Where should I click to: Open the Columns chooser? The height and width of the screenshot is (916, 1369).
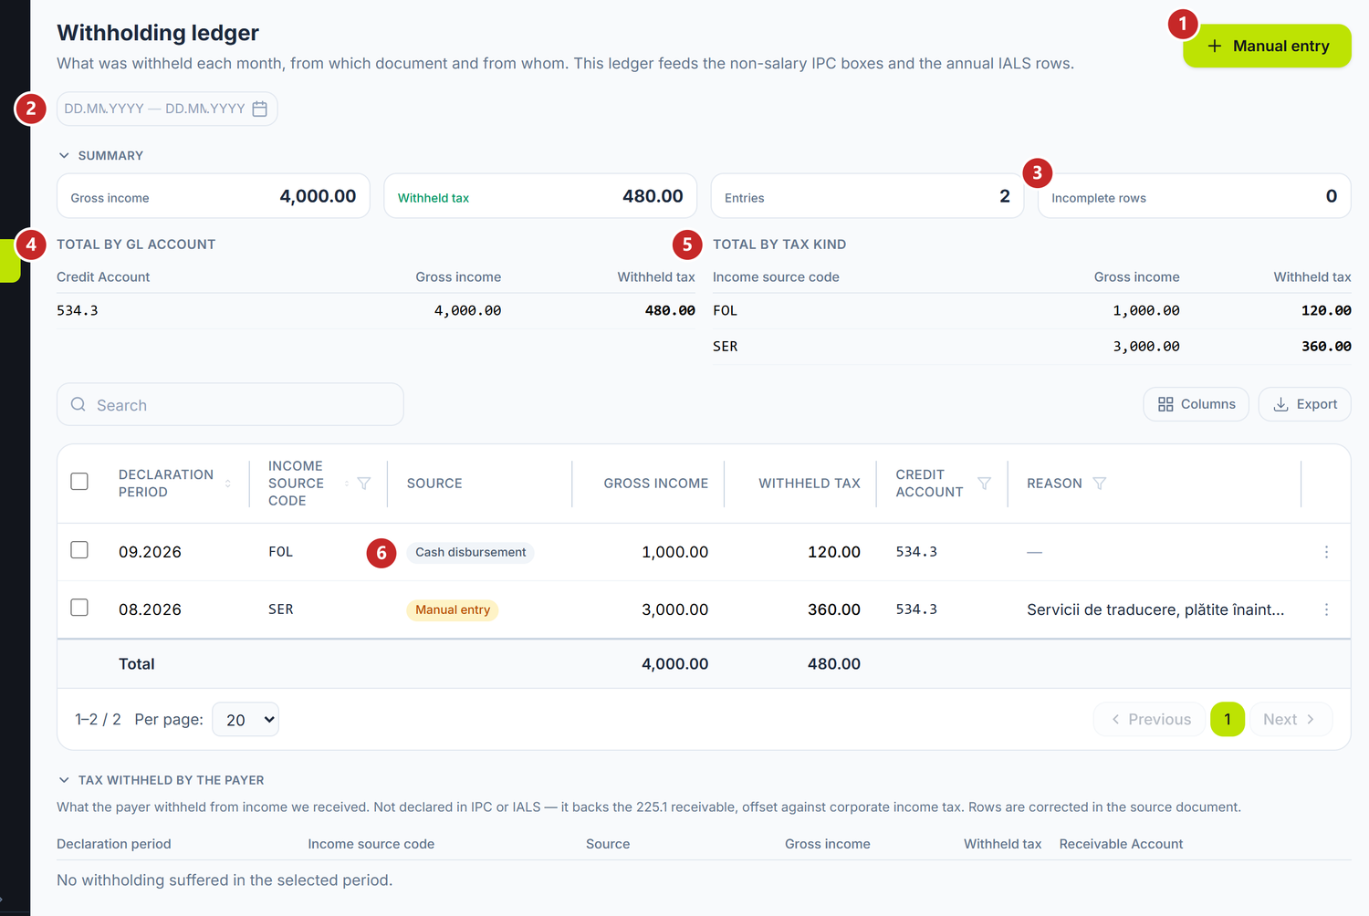(1196, 404)
